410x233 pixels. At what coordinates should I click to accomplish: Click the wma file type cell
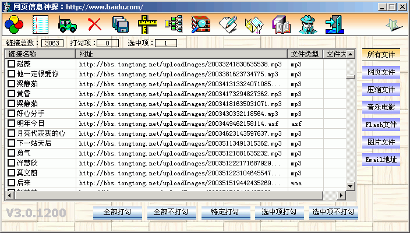[296, 183]
